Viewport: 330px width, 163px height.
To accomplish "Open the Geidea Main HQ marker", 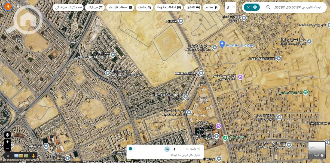I will click(x=201, y=73).
